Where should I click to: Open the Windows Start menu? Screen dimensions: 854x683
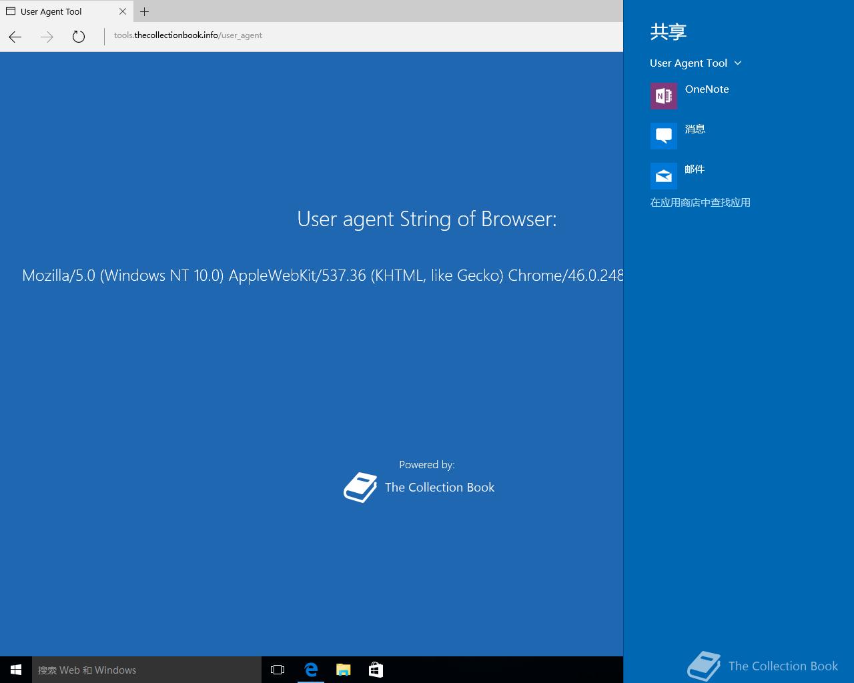pos(16,670)
